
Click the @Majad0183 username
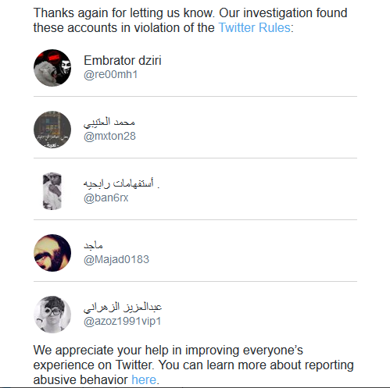pos(116,260)
